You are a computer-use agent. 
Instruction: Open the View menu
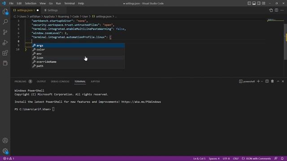pos(43,3)
